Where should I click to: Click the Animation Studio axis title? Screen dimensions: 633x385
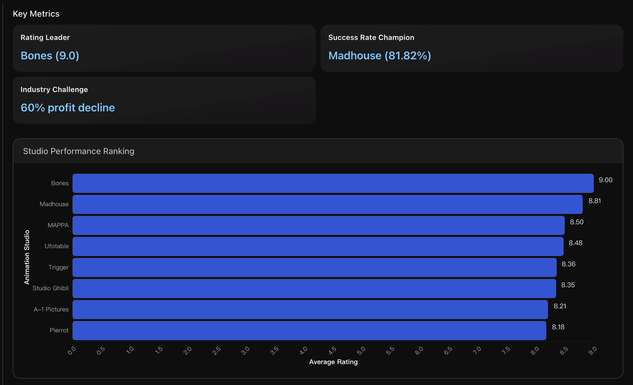[x=27, y=257]
